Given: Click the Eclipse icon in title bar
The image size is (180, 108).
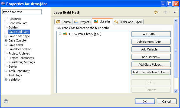Looking at the screenshot, I should [3, 4].
